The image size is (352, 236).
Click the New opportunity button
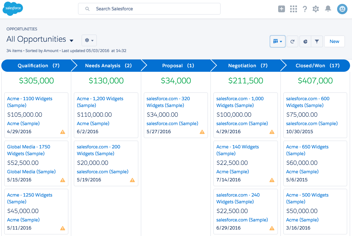coord(334,41)
